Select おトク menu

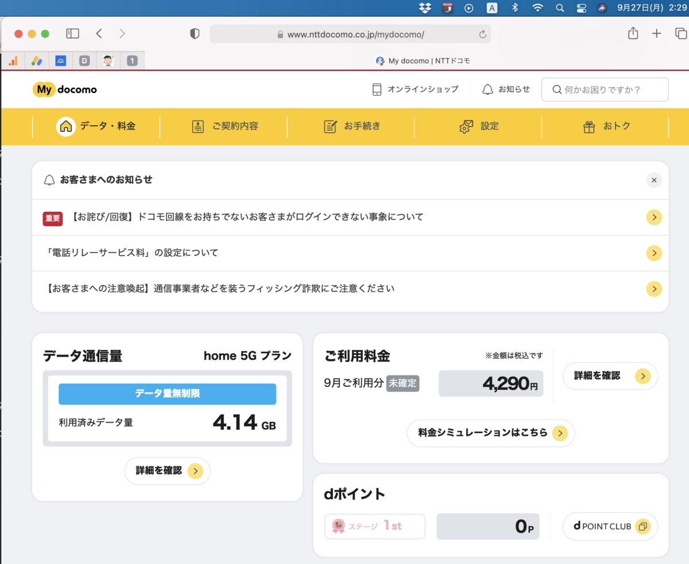coord(606,126)
